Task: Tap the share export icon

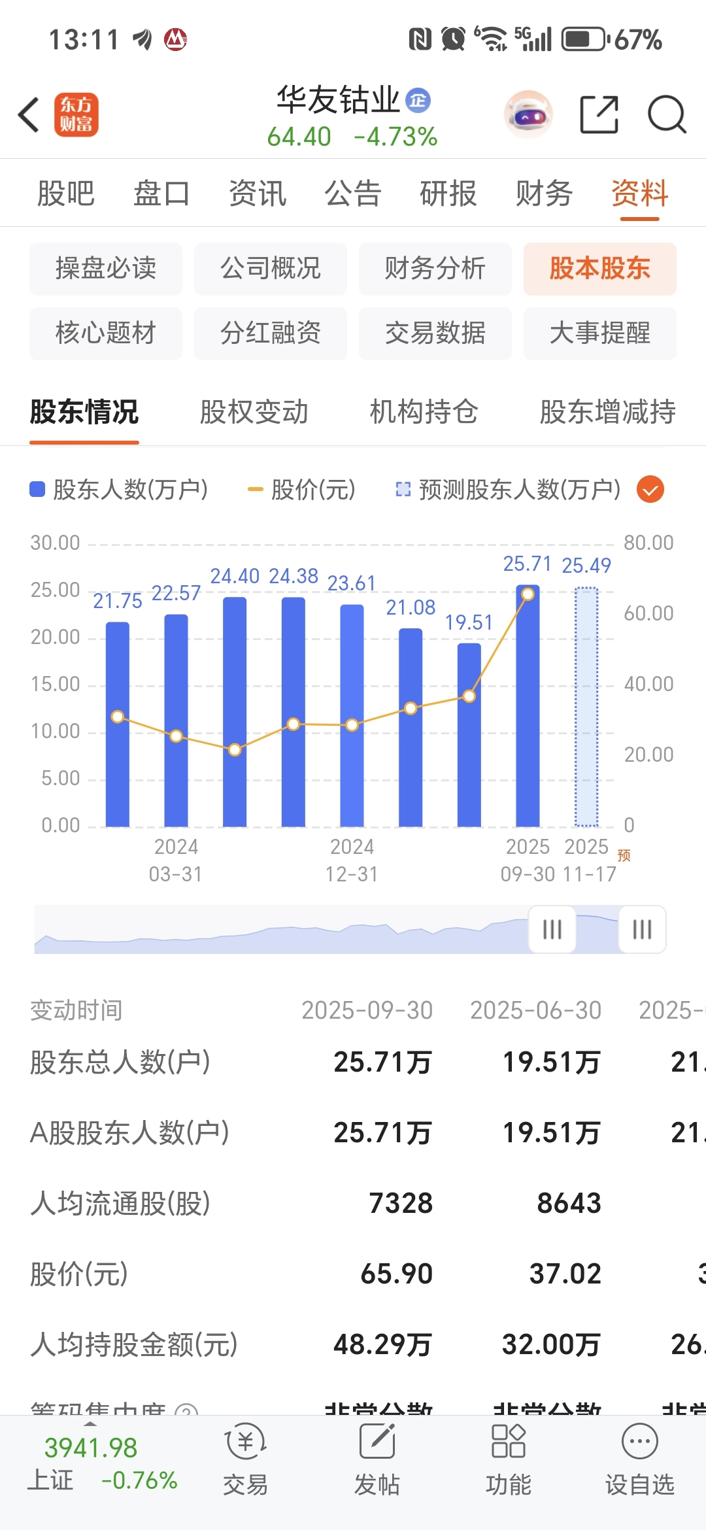Action: coord(599,114)
